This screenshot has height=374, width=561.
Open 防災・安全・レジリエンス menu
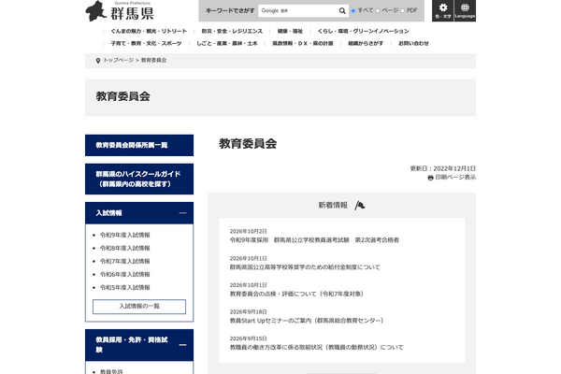tap(232, 31)
